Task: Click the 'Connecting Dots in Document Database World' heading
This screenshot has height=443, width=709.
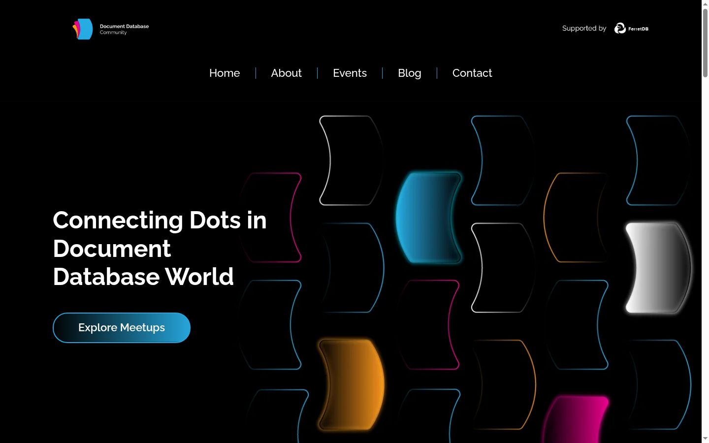Action: point(160,249)
